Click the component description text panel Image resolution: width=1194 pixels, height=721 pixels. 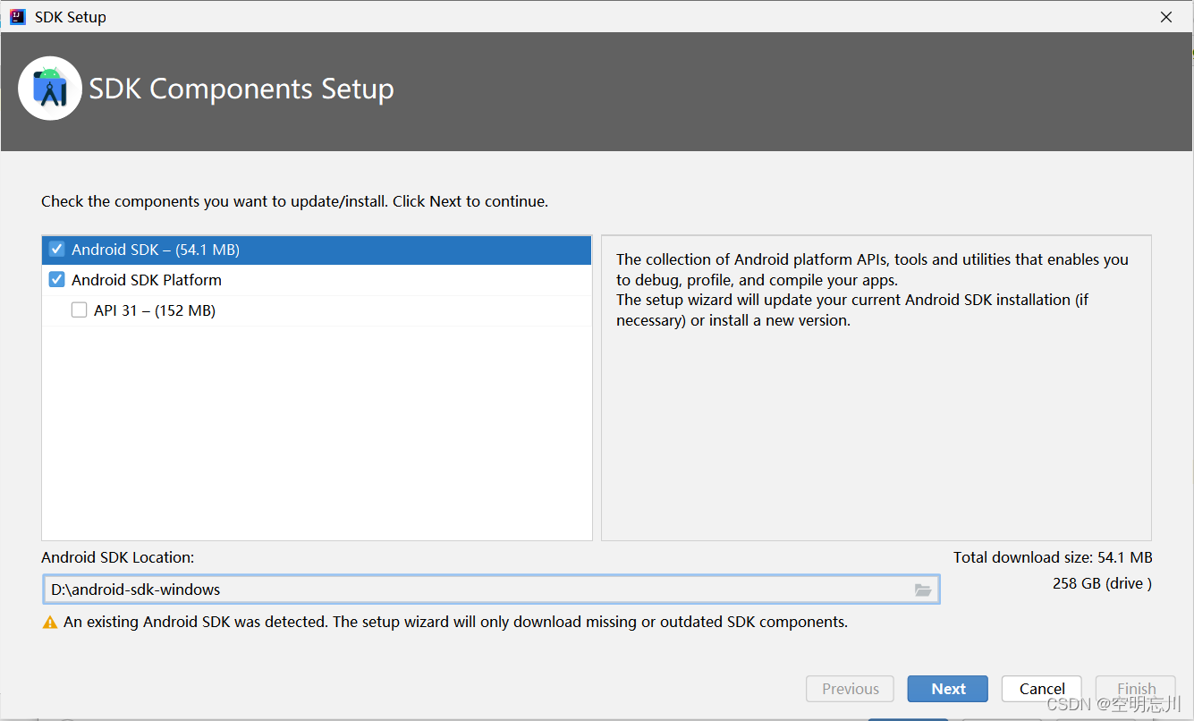point(876,388)
